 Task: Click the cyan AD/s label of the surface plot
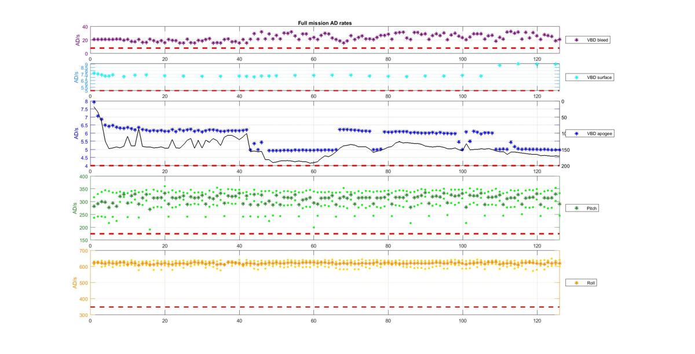tap(76, 78)
